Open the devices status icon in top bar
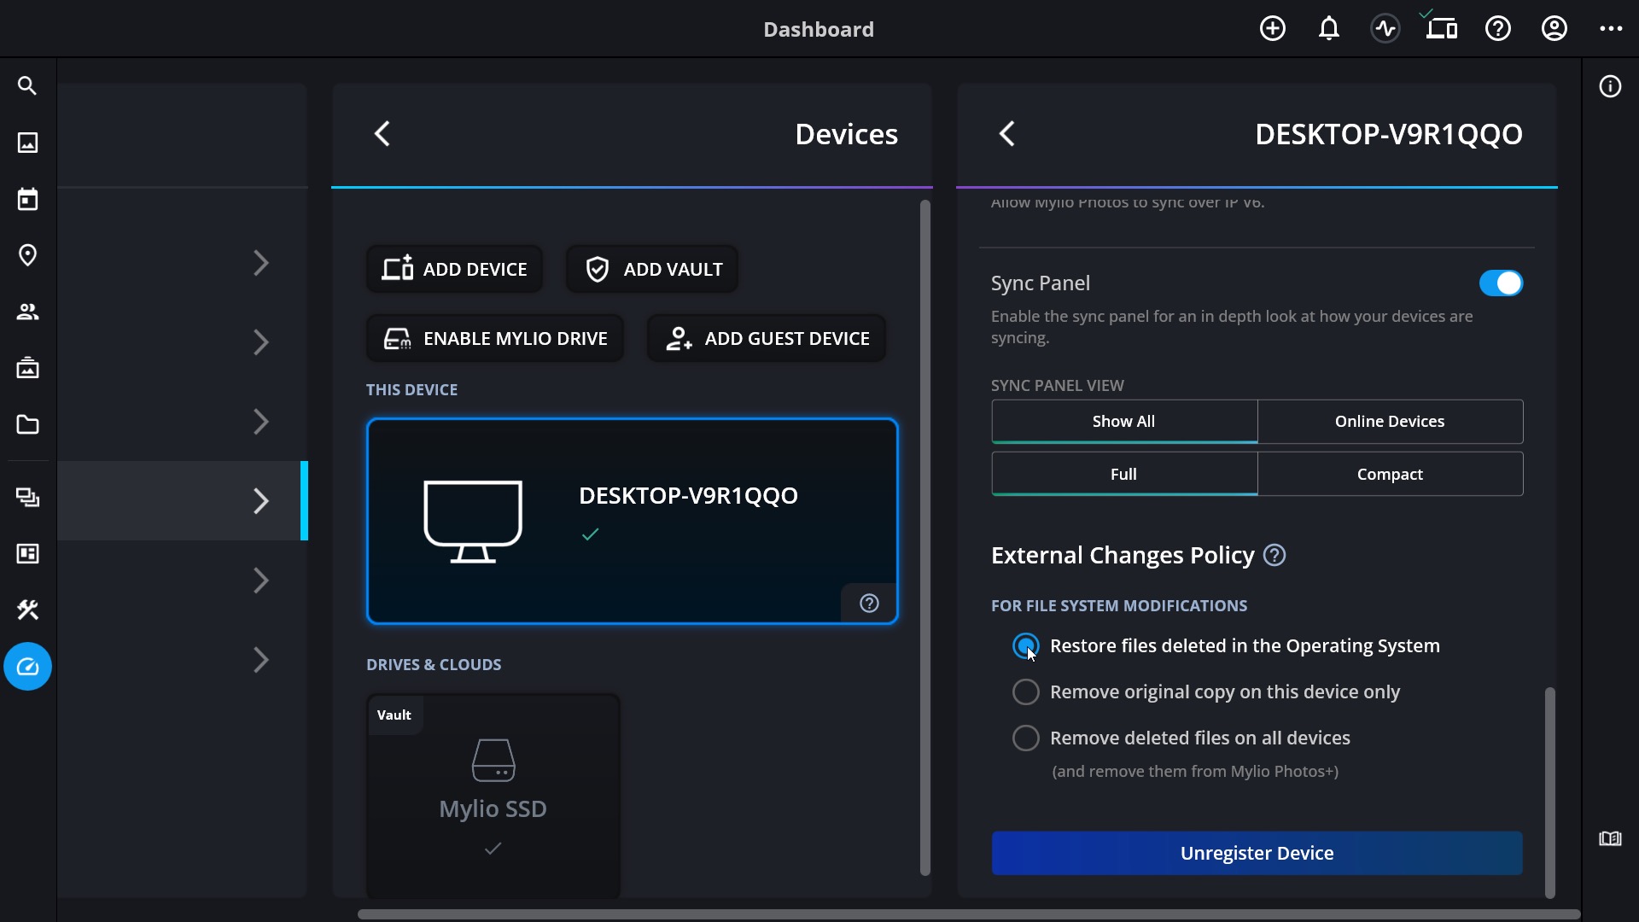The height and width of the screenshot is (922, 1639). click(1441, 27)
